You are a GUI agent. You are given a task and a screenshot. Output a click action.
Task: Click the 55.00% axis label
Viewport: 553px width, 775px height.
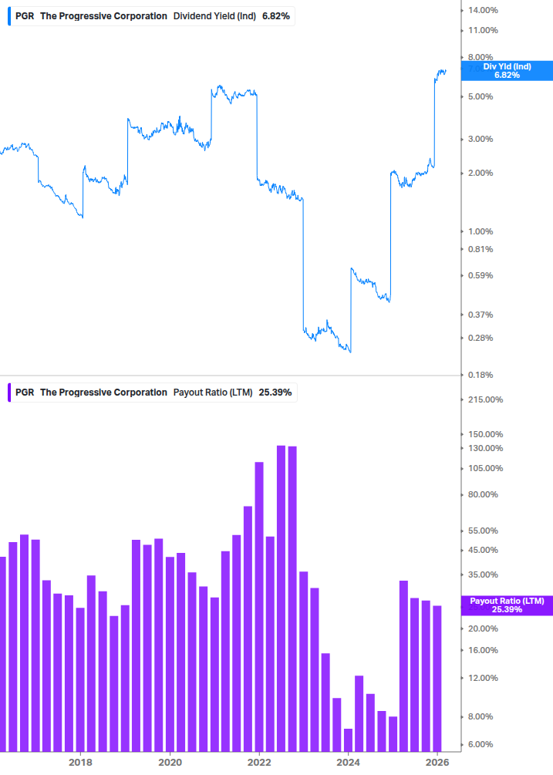(x=483, y=531)
